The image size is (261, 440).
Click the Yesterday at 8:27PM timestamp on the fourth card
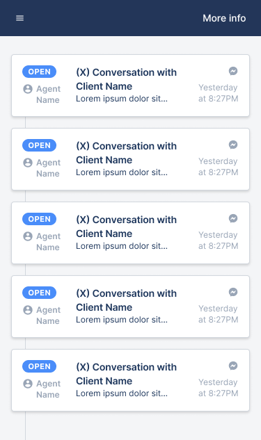219,314
